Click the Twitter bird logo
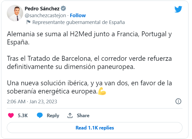The width and height of the screenshot is (192, 139). coord(178,9)
